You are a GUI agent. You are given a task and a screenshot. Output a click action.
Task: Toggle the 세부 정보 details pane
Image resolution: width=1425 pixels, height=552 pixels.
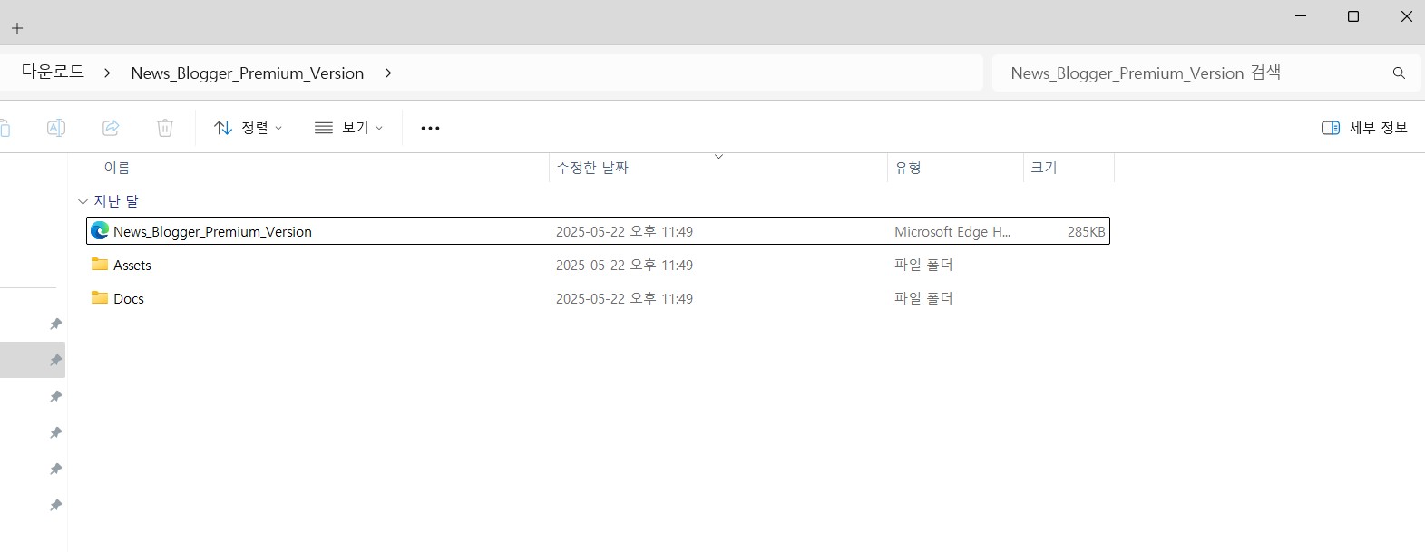tap(1364, 128)
